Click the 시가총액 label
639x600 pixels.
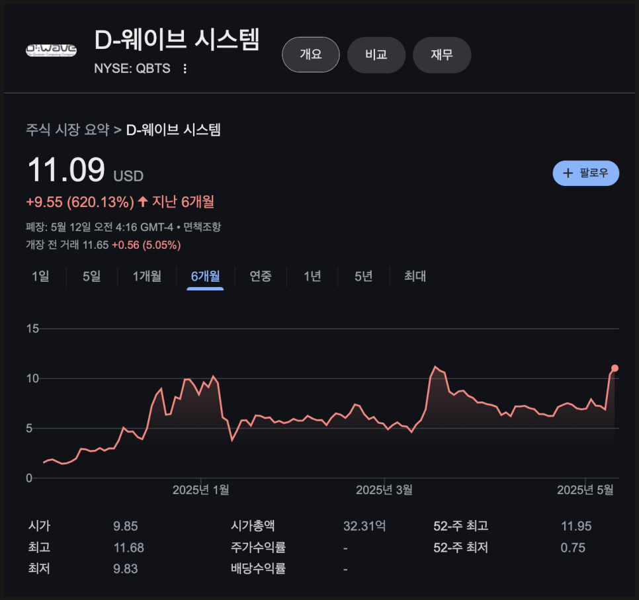click(x=253, y=526)
